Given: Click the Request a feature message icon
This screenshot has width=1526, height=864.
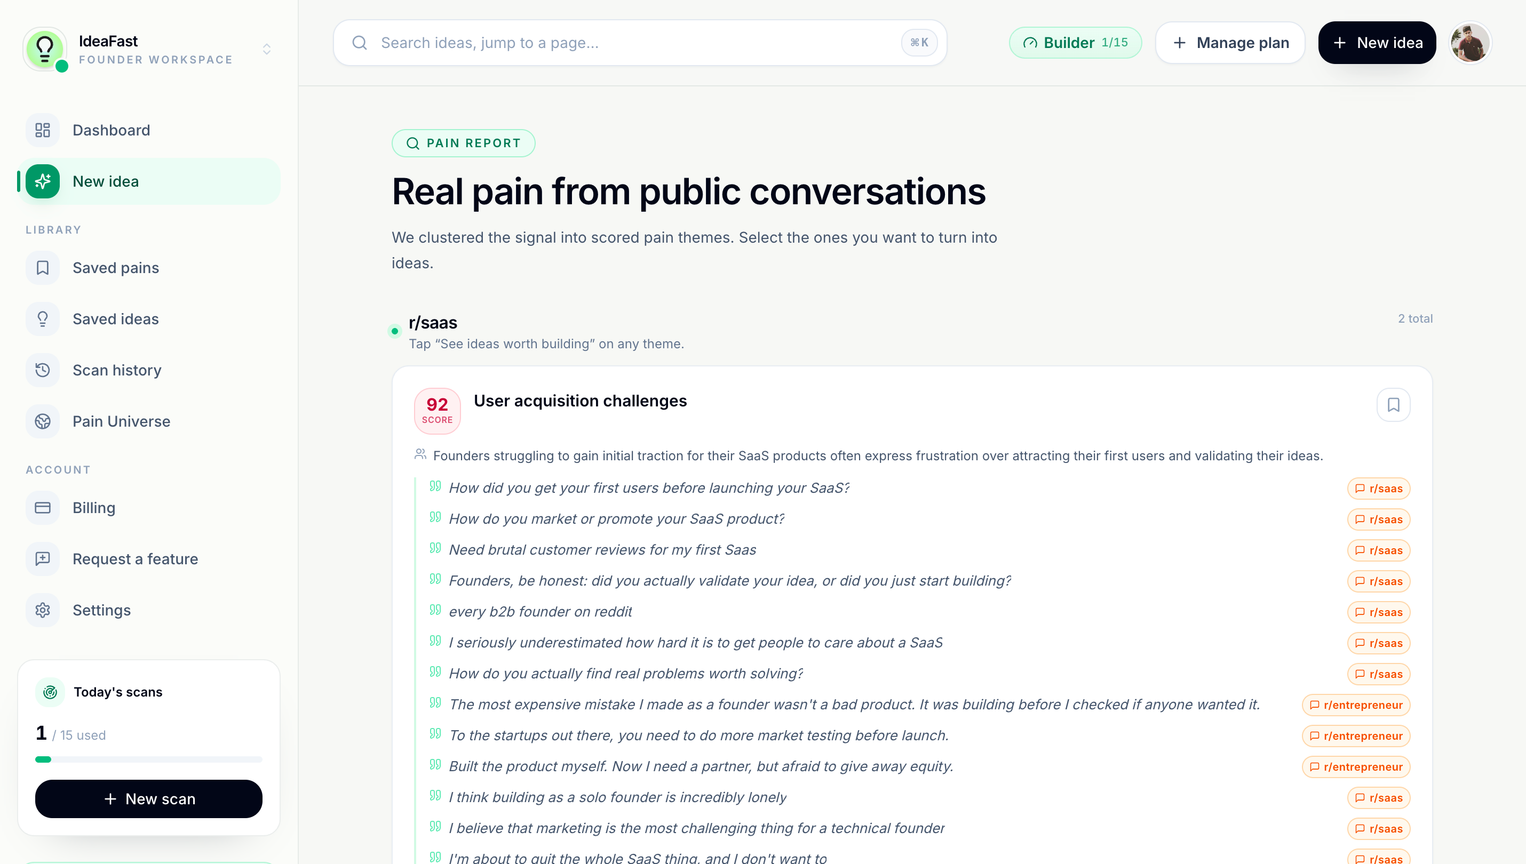Looking at the screenshot, I should point(43,558).
